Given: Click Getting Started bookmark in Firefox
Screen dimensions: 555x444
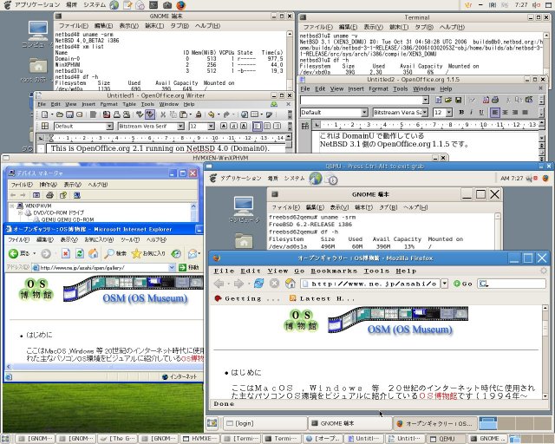Looking at the screenshot, I should click(x=246, y=298).
